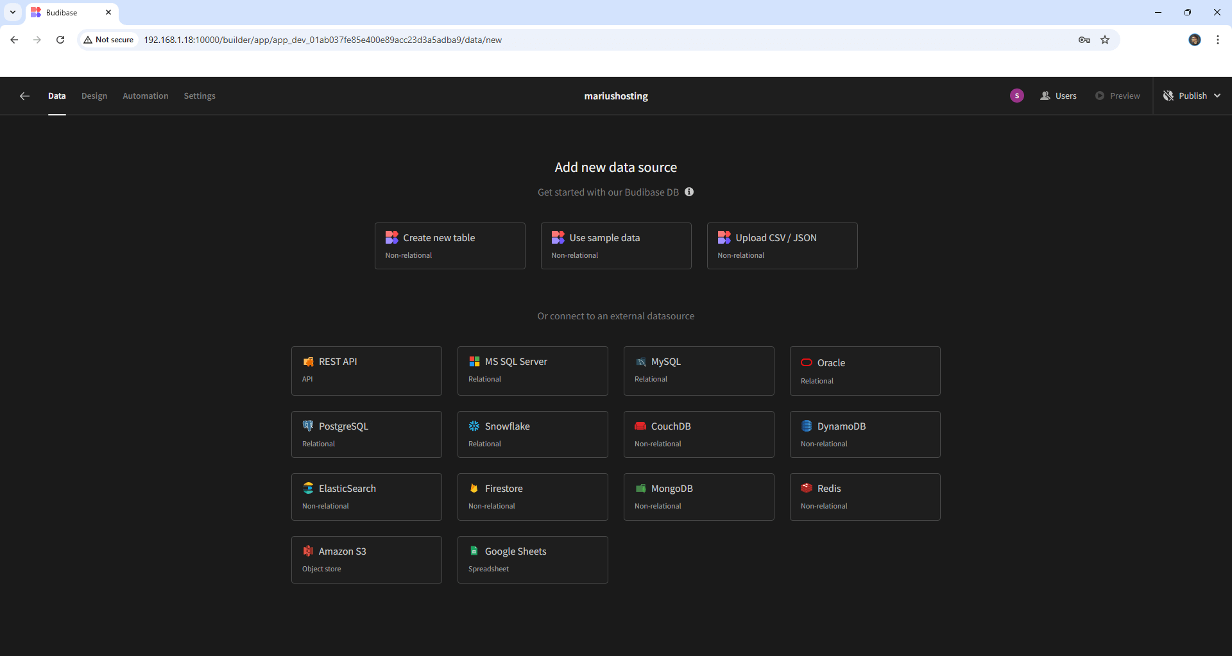Click the Add new data source heading

616,167
